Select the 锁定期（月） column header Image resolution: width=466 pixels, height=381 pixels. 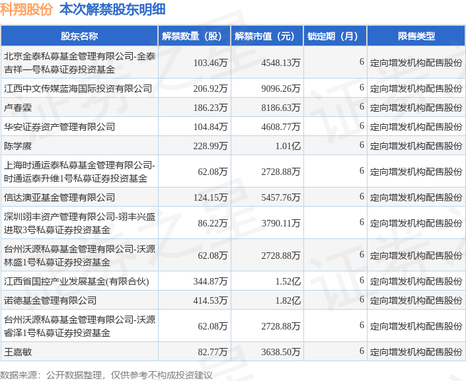click(x=335, y=36)
